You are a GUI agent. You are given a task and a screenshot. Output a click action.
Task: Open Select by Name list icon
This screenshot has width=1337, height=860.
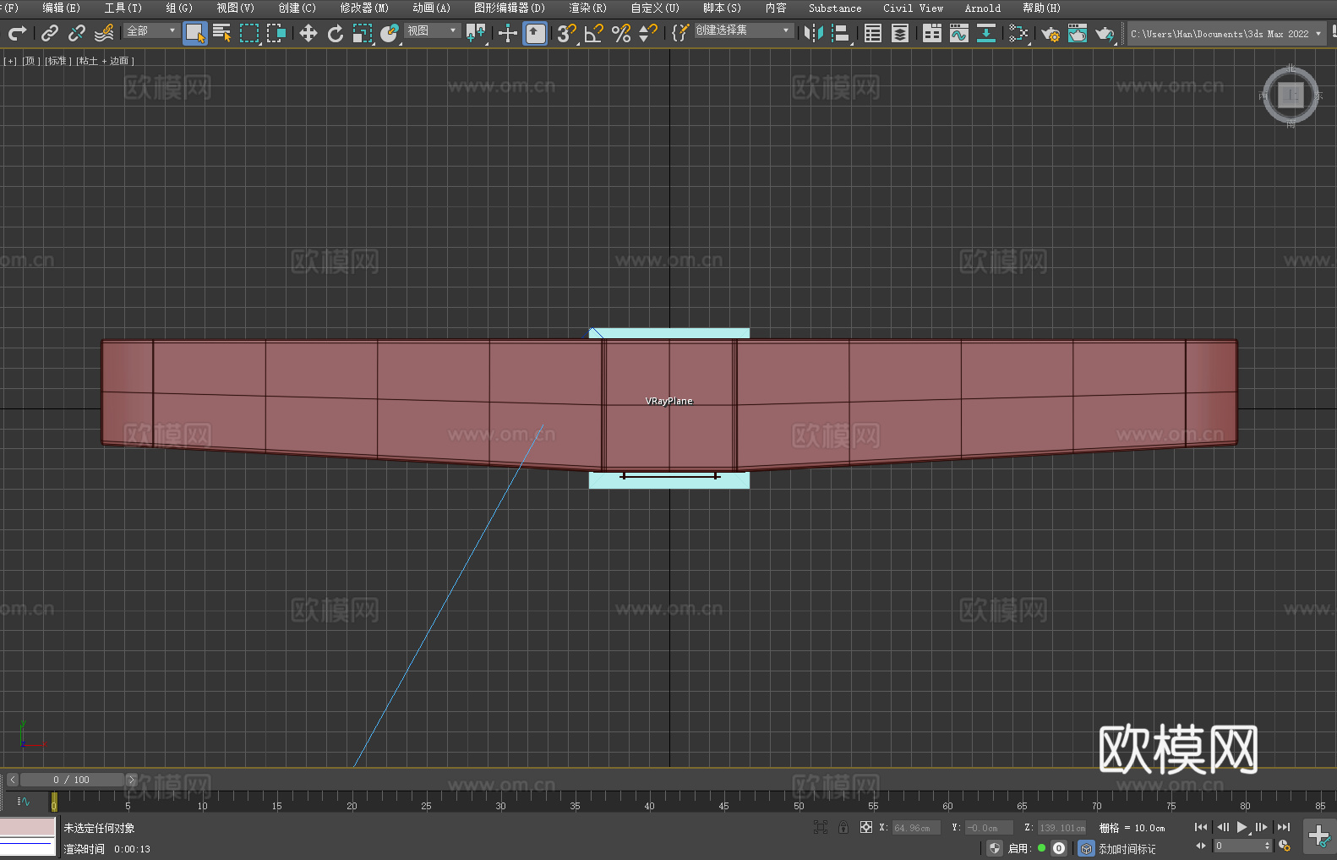pyautogui.click(x=222, y=33)
